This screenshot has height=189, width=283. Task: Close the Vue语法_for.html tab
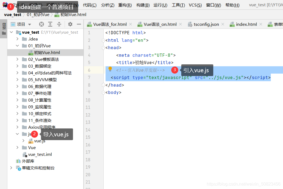(x=131, y=24)
